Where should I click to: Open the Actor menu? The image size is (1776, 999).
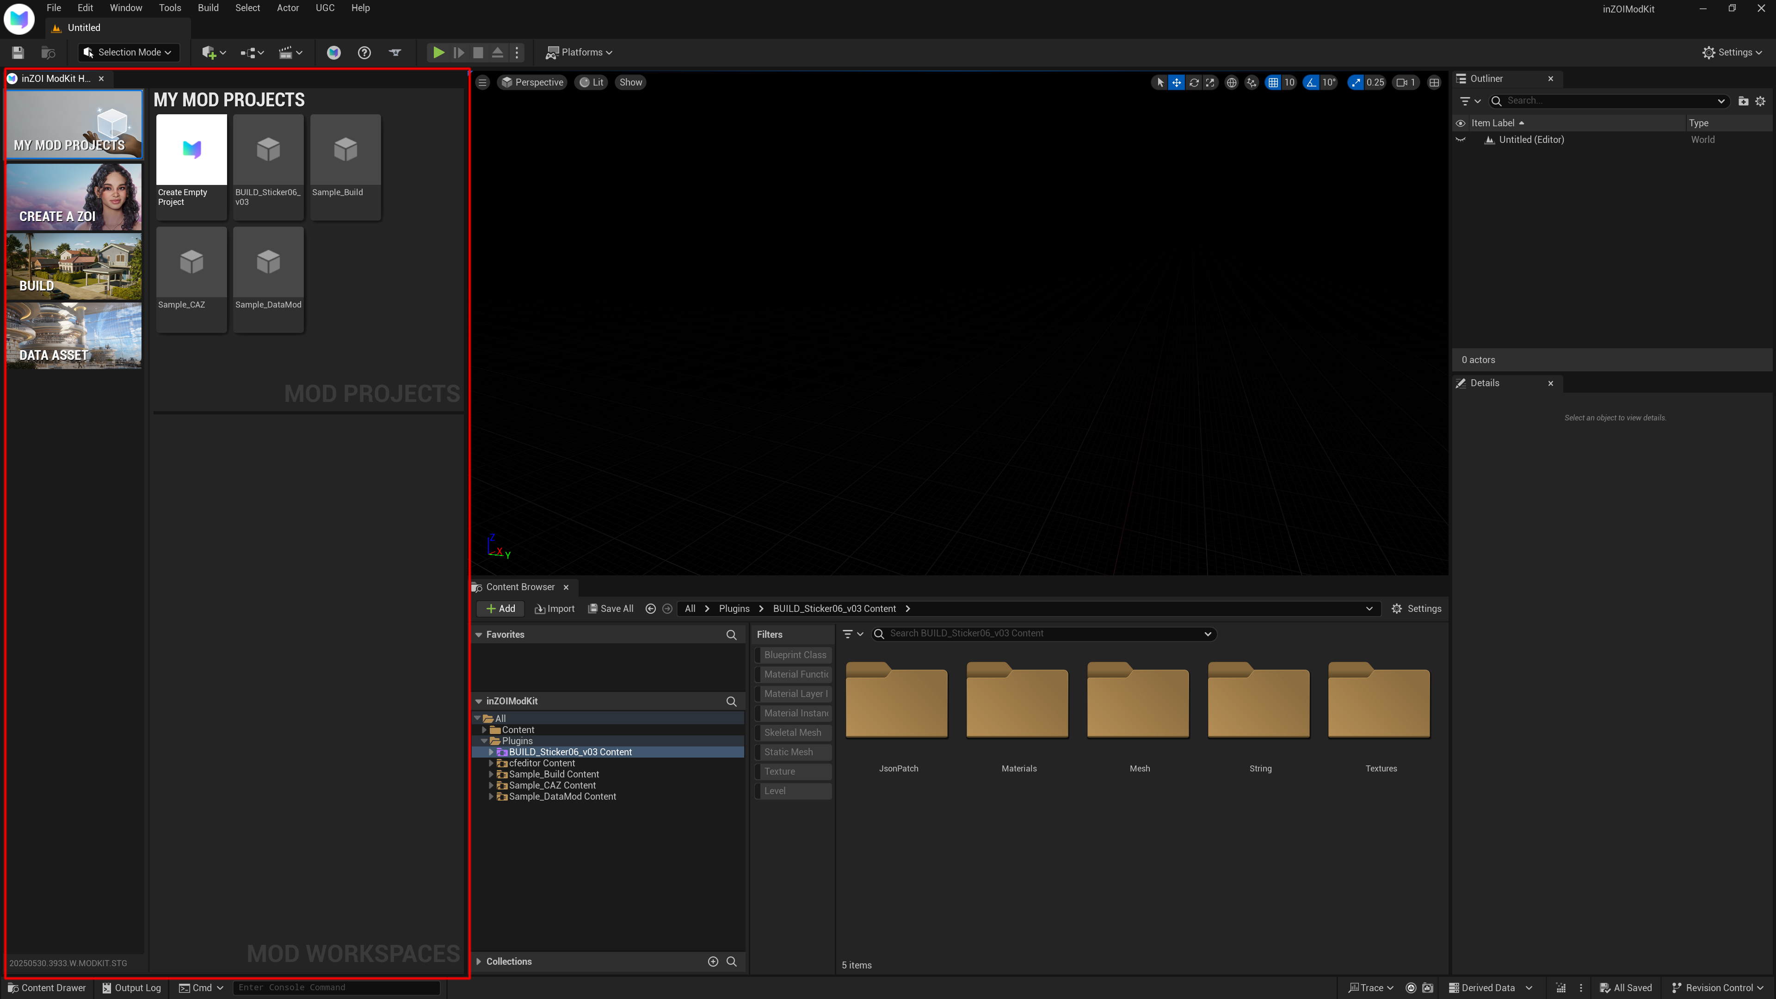pos(288,7)
